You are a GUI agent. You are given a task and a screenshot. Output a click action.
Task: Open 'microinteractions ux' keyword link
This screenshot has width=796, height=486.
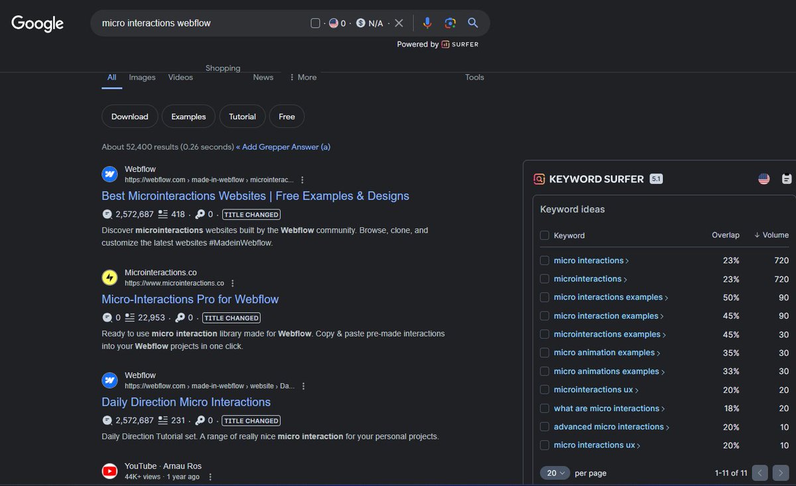click(x=596, y=390)
